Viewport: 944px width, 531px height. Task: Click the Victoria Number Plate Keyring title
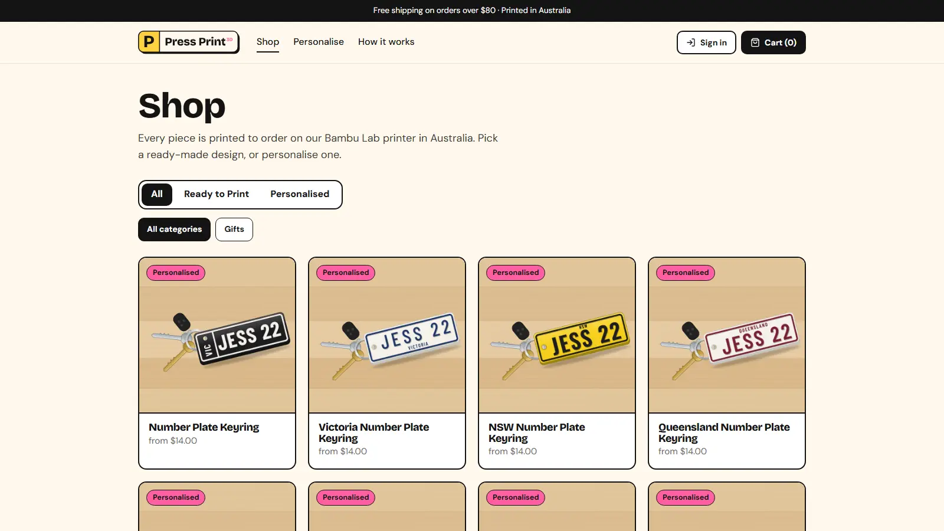tap(374, 432)
